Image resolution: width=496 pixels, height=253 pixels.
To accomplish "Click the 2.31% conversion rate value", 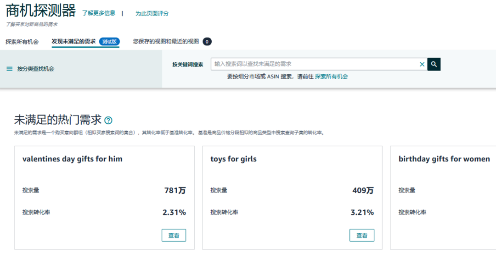I will pos(175,213).
